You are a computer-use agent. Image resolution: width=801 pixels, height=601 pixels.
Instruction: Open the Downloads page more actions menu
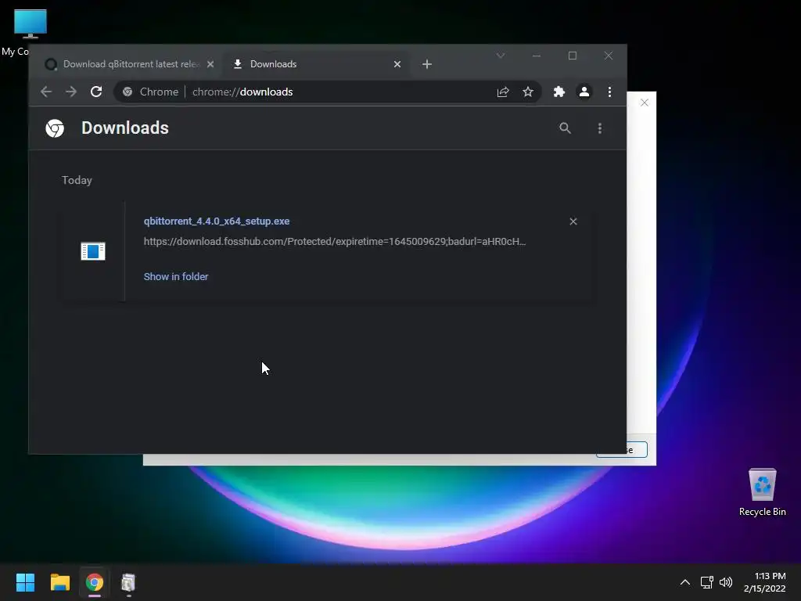600,128
